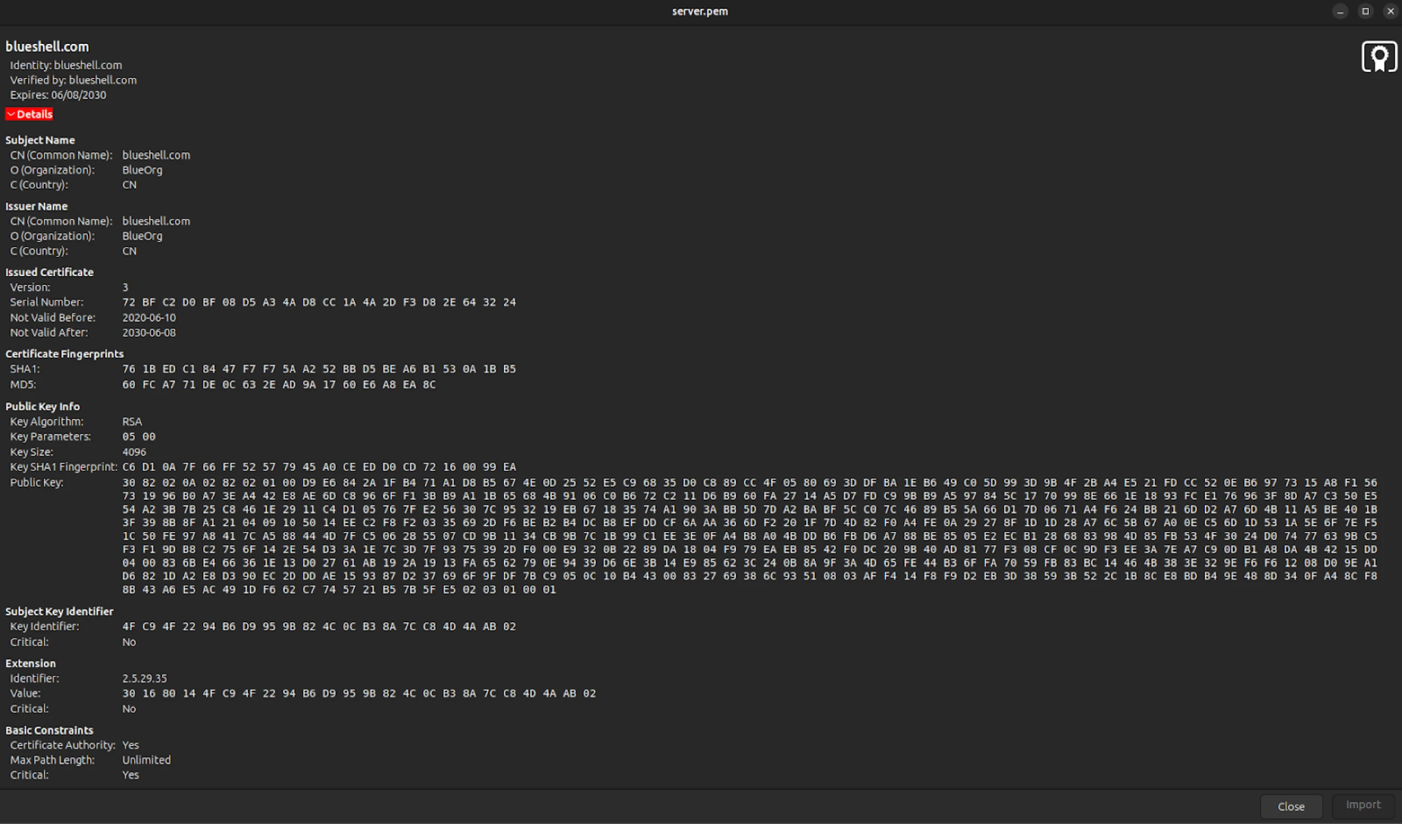The width and height of the screenshot is (1402, 824).
Task: Select Certificate Authority value Yes
Action: click(131, 746)
